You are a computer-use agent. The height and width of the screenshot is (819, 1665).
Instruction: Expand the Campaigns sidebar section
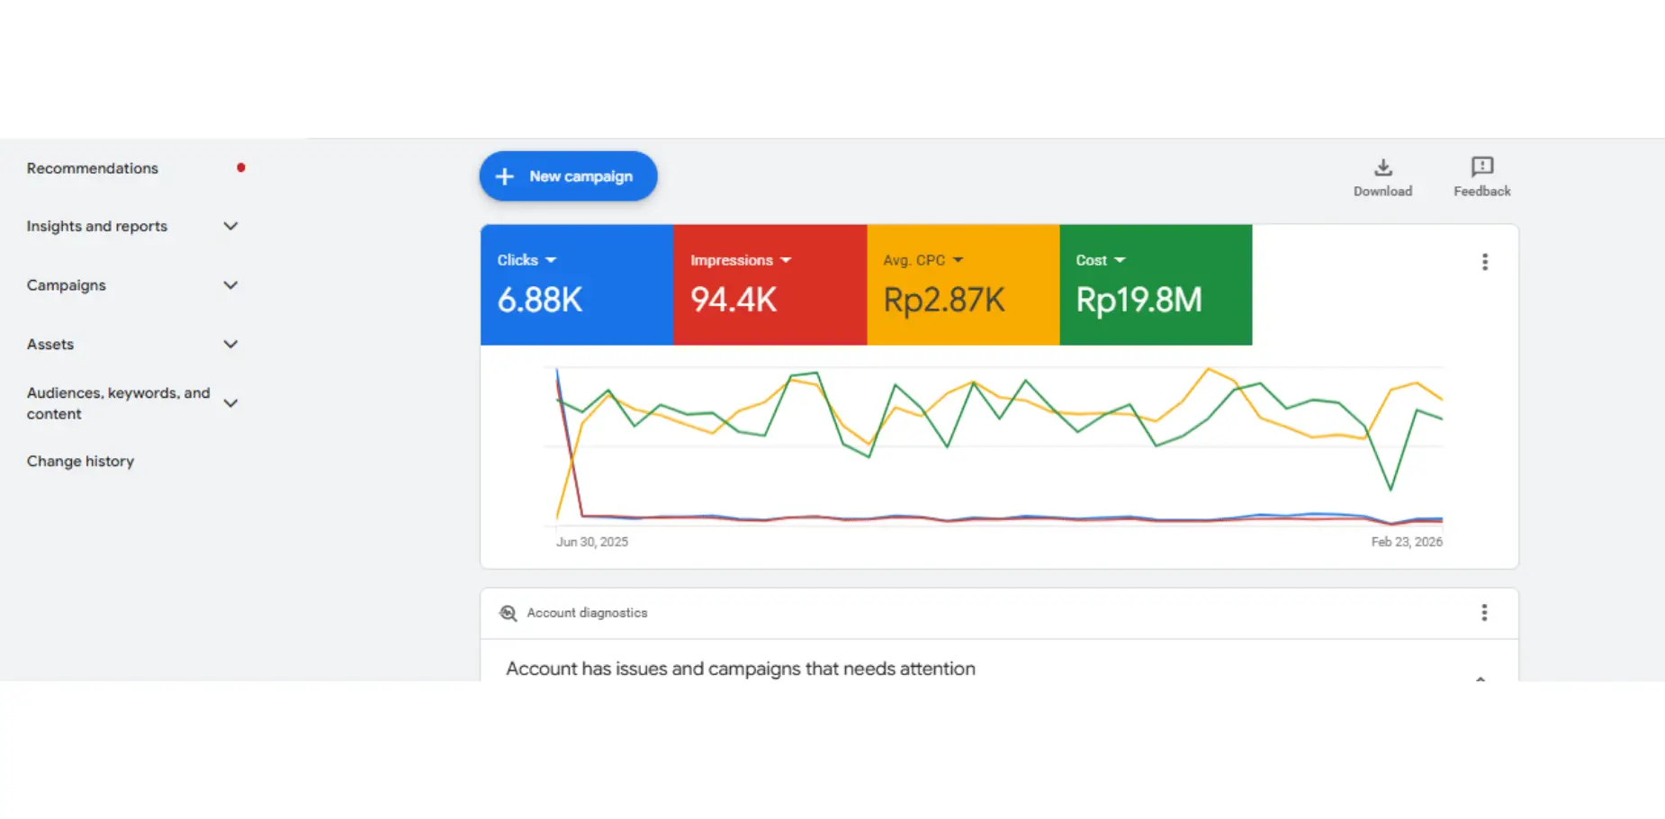pos(230,285)
